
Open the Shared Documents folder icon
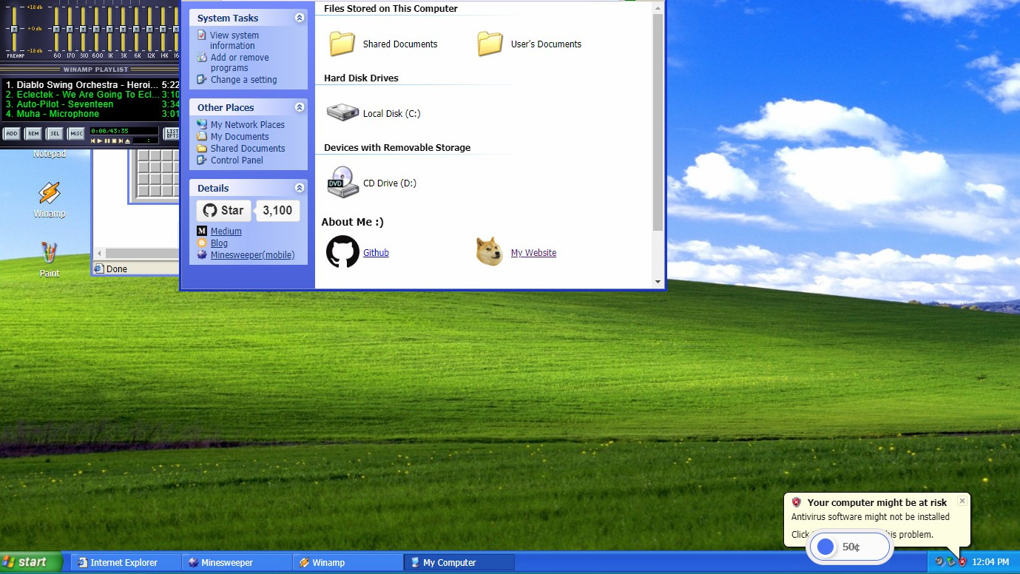(x=342, y=44)
